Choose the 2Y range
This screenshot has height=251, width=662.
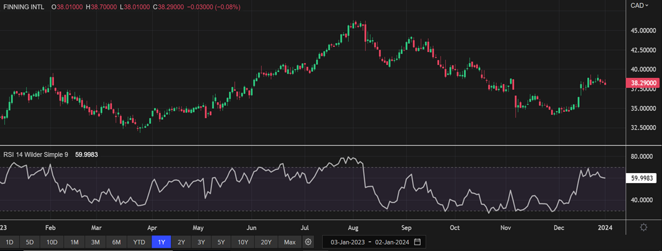[181, 242]
